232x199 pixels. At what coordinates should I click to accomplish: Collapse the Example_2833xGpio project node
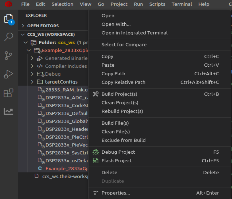pyautogui.click(x=29, y=50)
